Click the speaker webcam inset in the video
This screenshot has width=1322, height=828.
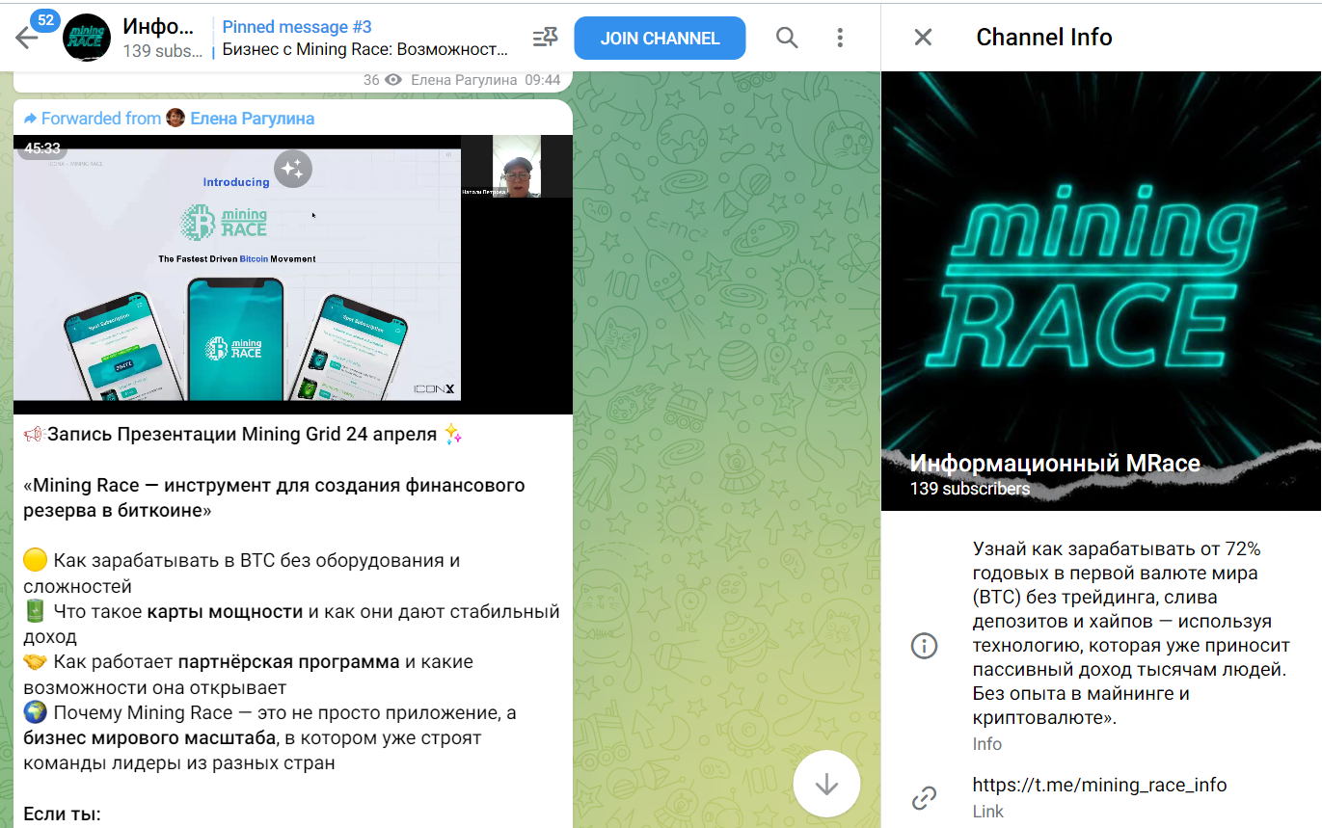click(x=517, y=167)
